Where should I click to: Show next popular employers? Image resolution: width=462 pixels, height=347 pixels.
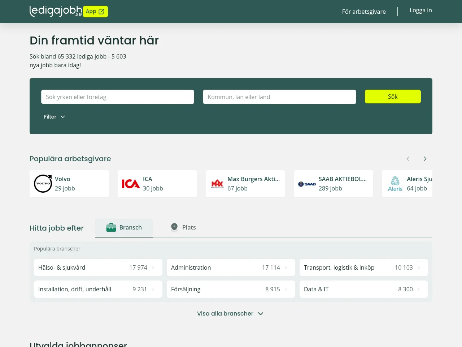coord(425,159)
